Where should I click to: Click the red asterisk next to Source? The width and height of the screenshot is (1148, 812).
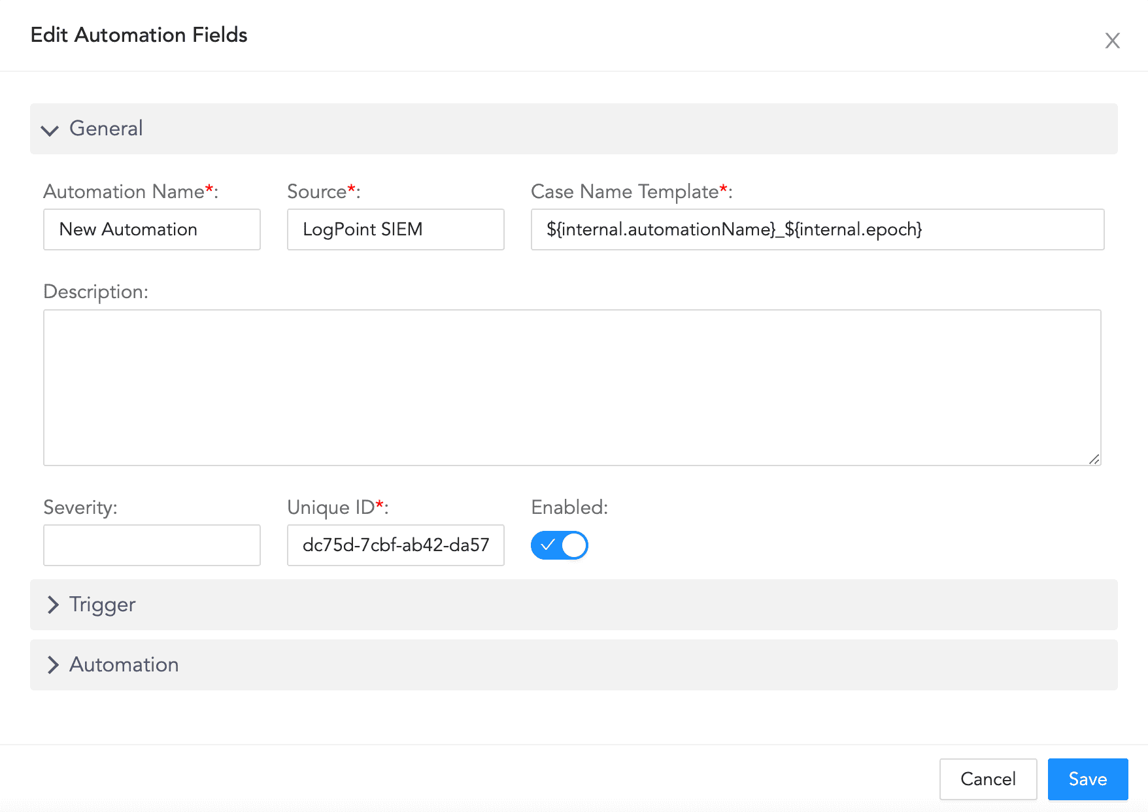tap(350, 188)
